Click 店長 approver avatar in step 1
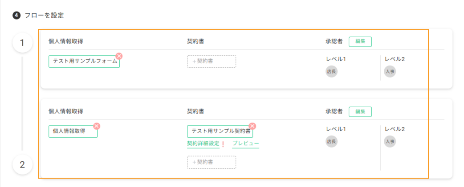 tap(331, 71)
